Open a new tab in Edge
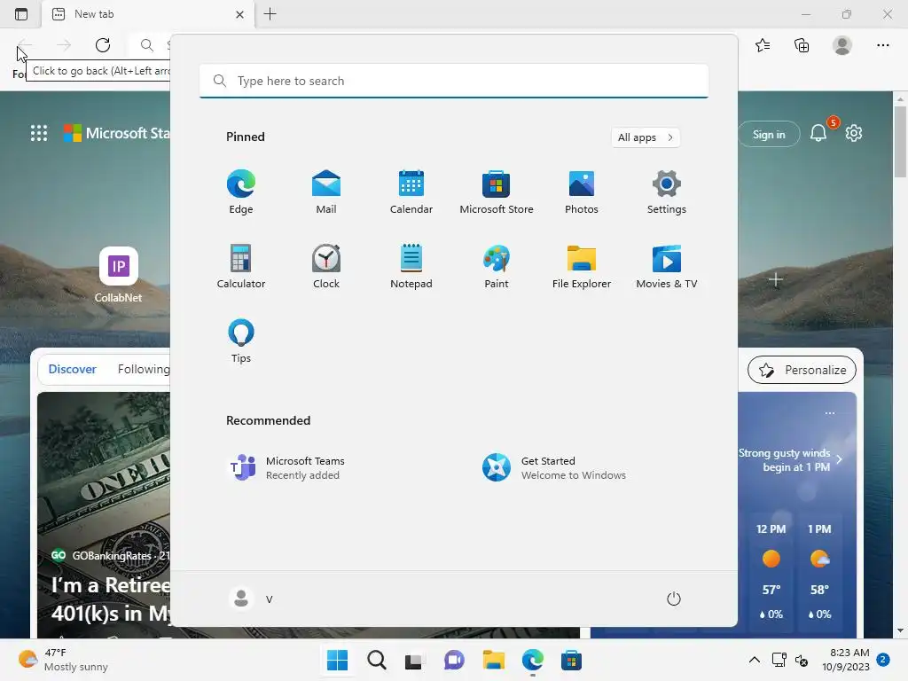Viewport: 908px width, 681px height. coord(270,14)
